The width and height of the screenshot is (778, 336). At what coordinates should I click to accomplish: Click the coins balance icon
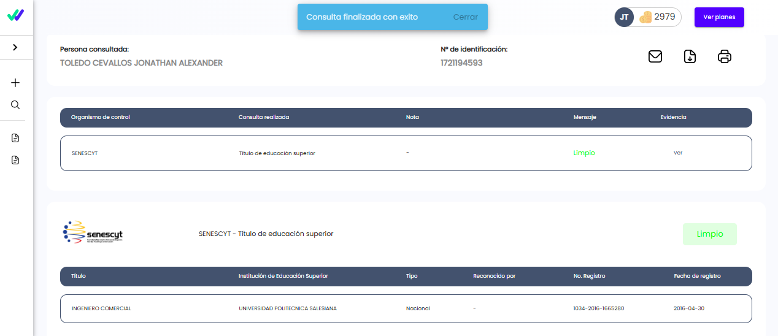645,17
